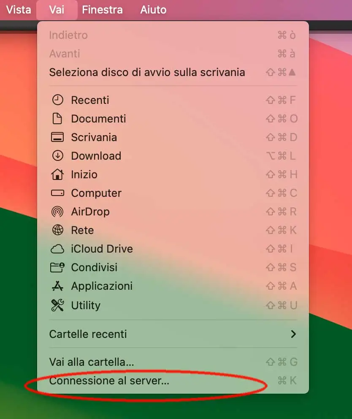Click the iCloud Drive cloud icon
The height and width of the screenshot is (419, 352).
[x=57, y=249]
